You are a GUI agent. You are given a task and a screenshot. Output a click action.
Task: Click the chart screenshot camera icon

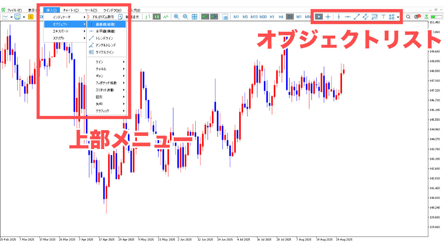pos(226,16)
